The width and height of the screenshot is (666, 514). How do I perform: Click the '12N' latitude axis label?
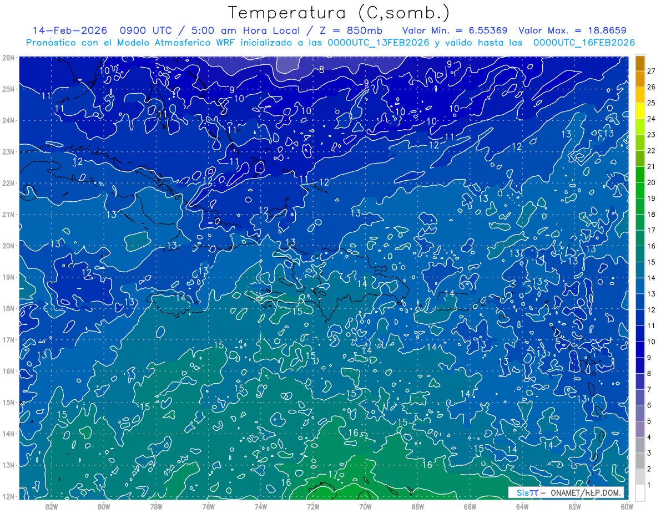[8, 496]
